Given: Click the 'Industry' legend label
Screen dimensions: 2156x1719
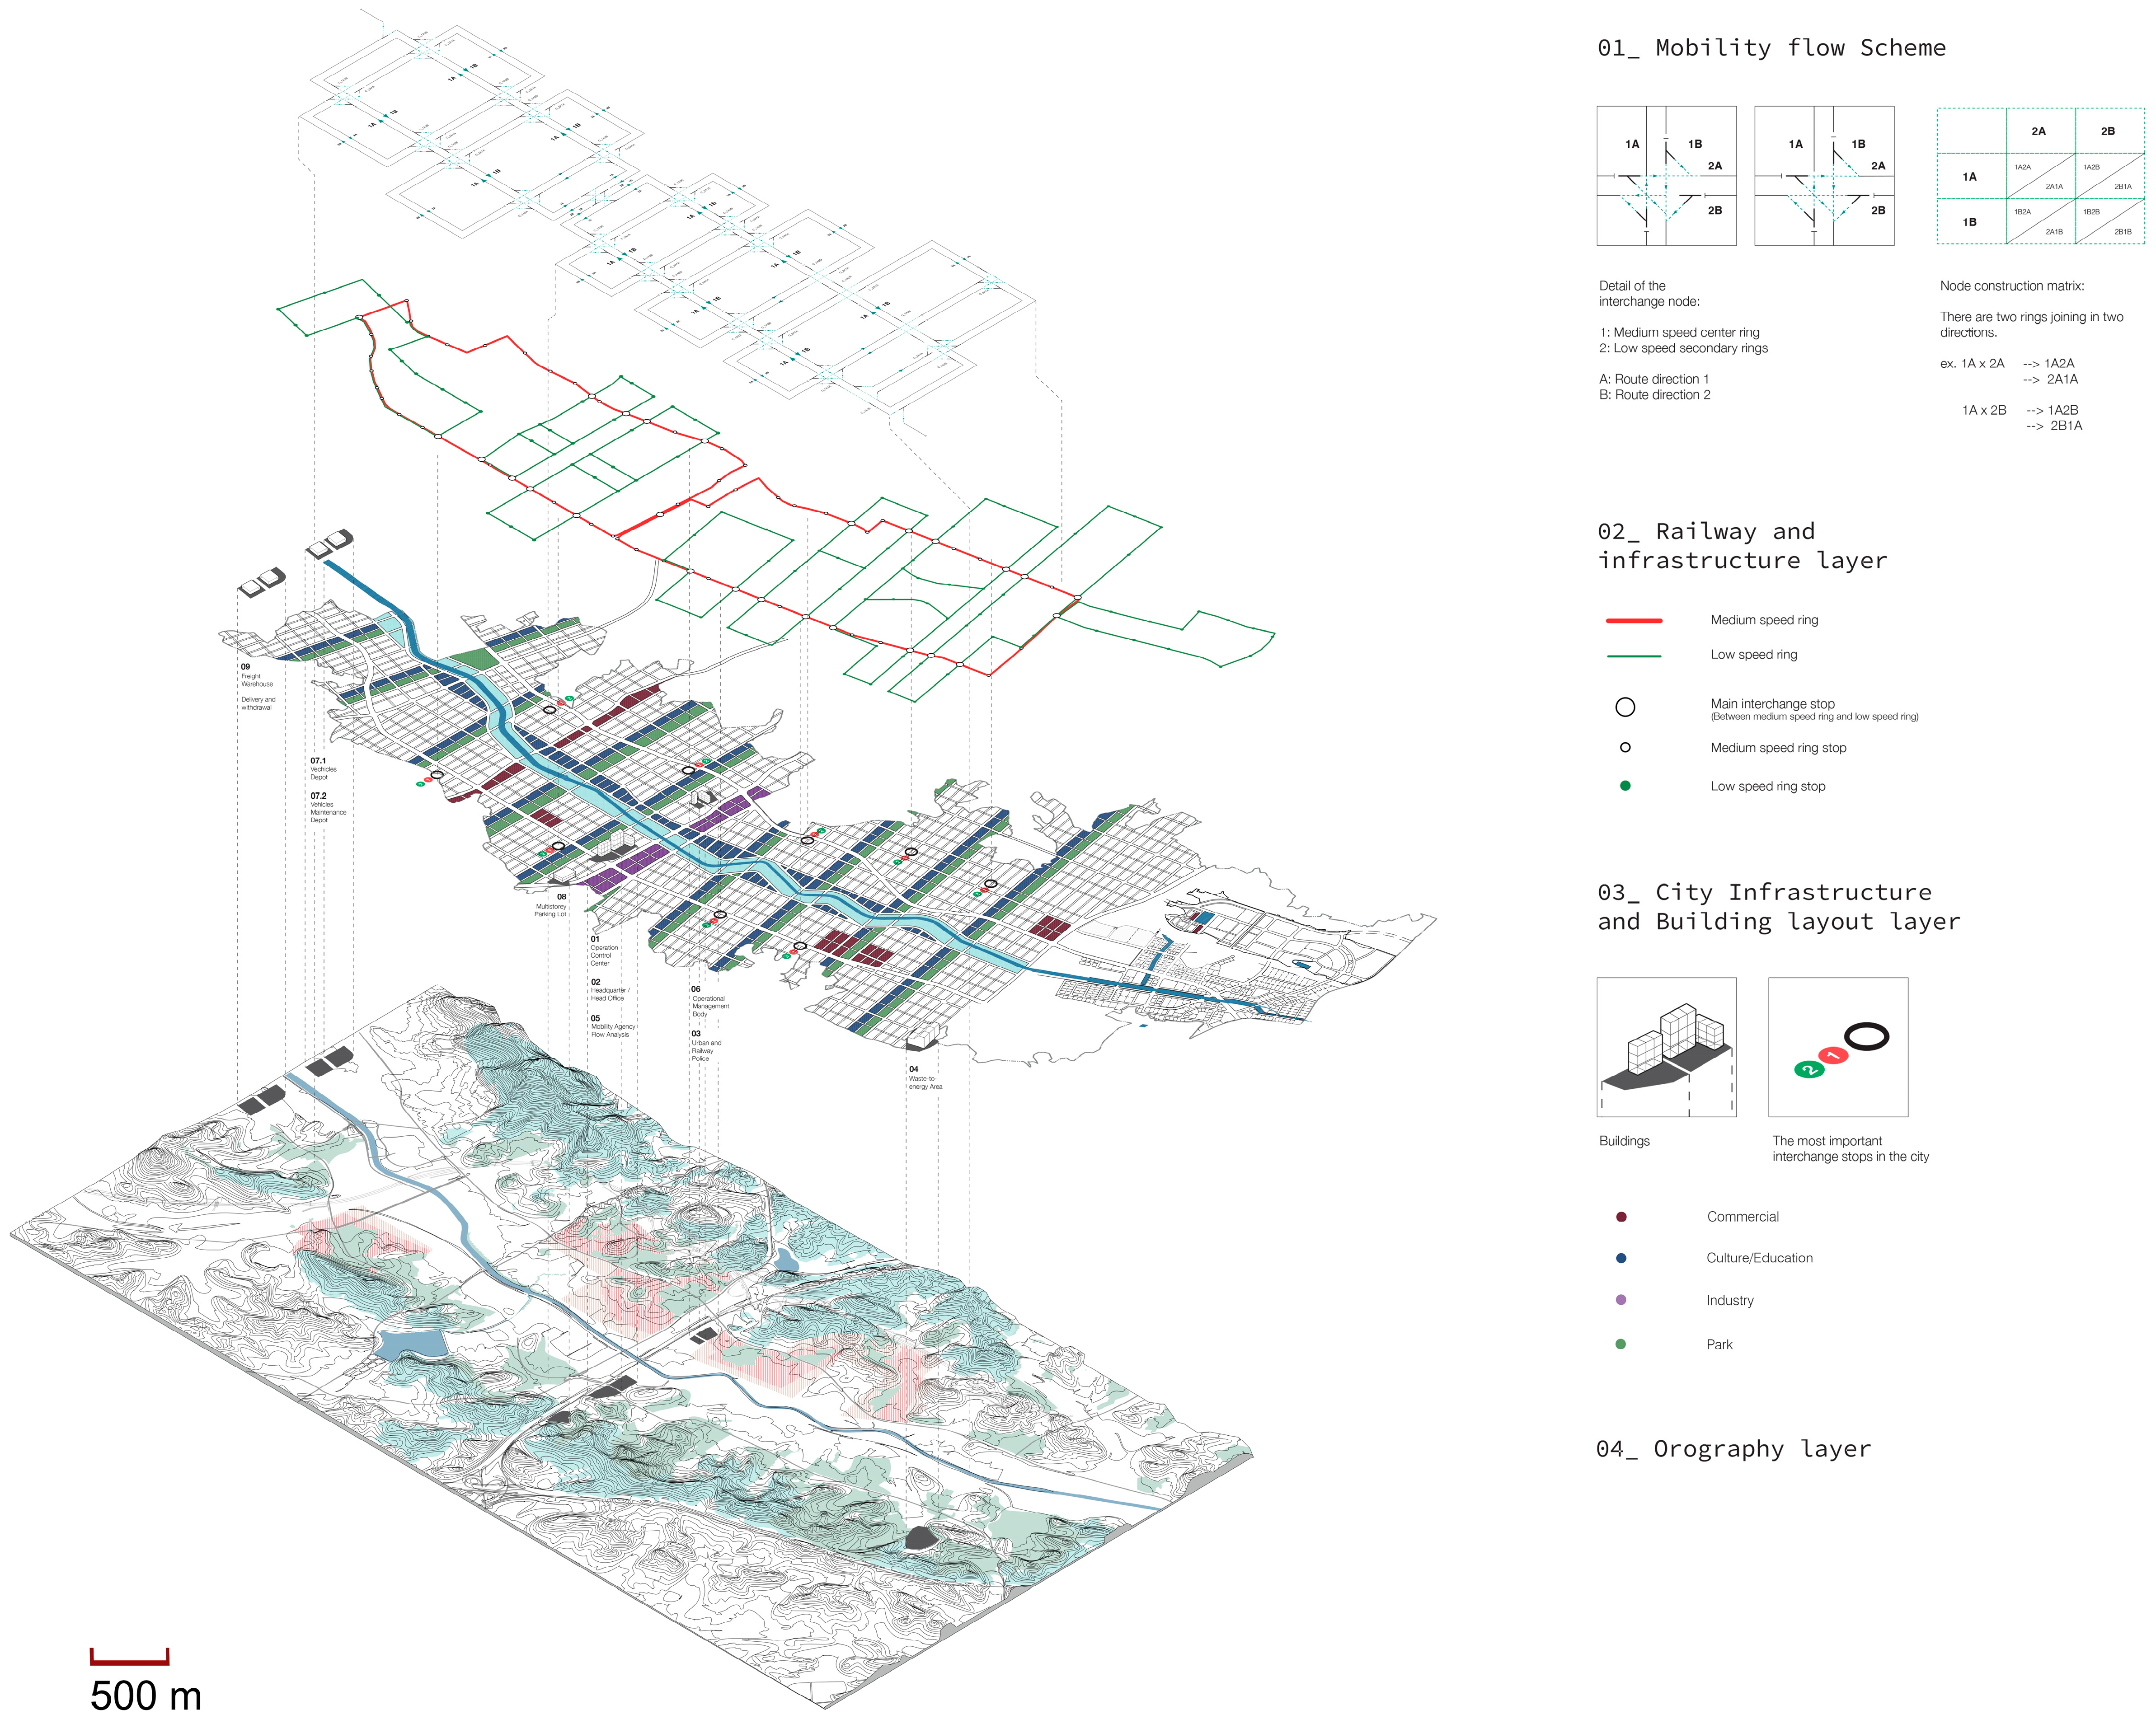Looking at the screenshot, I should 1730,1301.
